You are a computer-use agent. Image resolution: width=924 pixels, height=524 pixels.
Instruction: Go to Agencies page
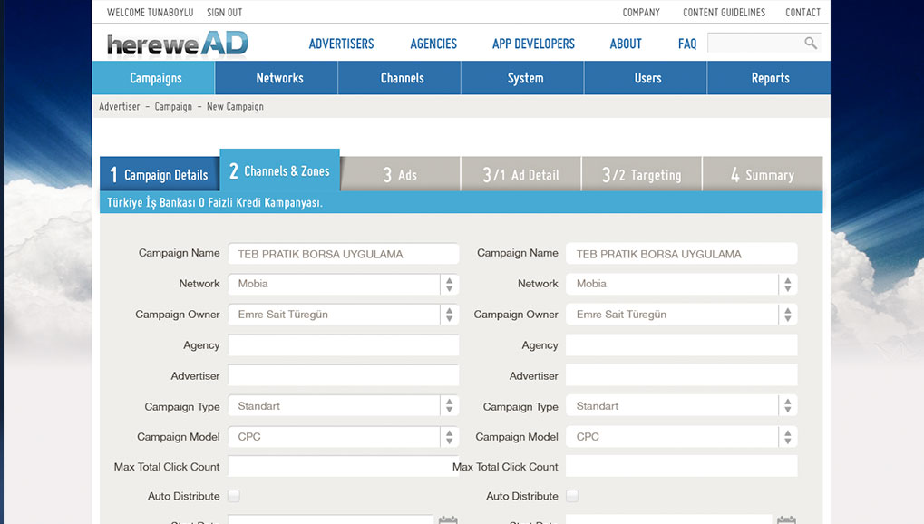[x=433, y=44]
